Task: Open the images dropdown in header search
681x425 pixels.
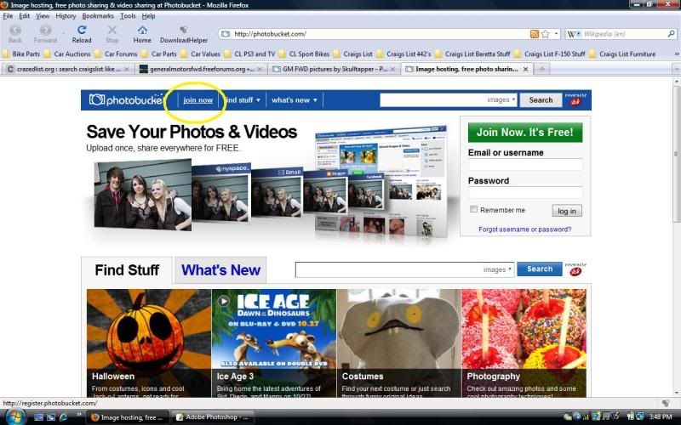Action: [501, 99]
